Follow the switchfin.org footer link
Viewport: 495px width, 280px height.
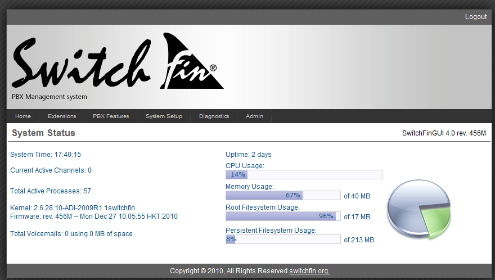pos(309,271)
